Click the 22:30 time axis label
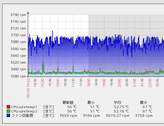Viewport: 164px width, 126px height. pyautogui.click(x=158, y=83)
